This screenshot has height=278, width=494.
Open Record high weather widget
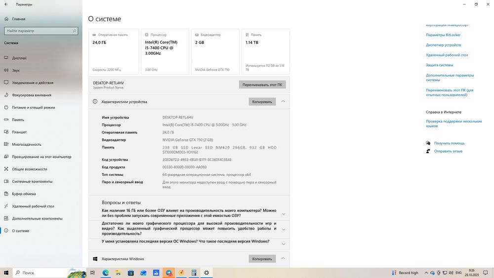pos(405,273)
